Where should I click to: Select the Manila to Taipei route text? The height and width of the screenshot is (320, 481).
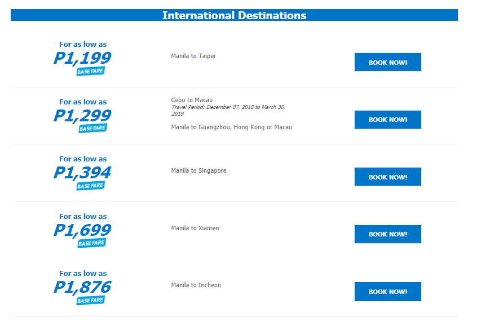point(193,56)
